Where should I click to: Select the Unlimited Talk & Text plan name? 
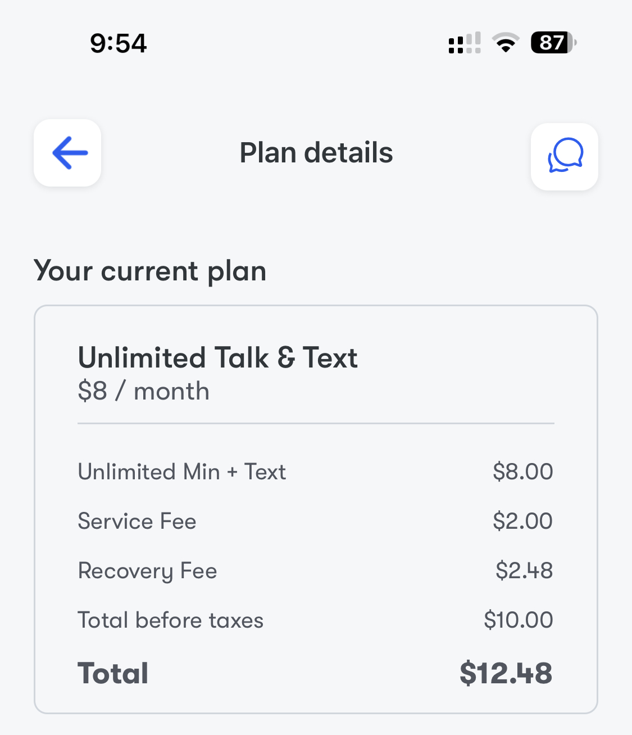[217, 357]
